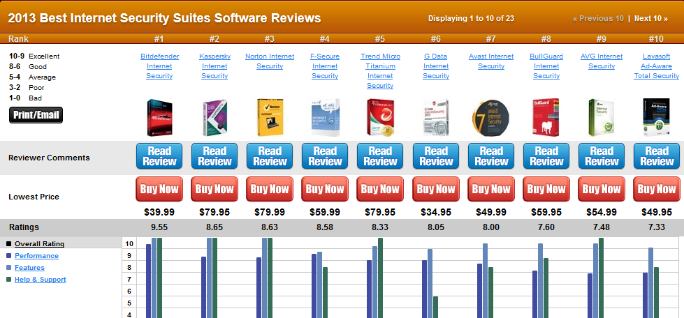This screenshot has height=318, width=684.
Task: Click Buy Now above the $59.99 price
Action: pos(325,189)
